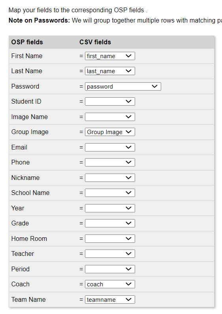Choose a CSV field for Email
The height and width of the screenshot is (314, 222).
pyautogui.click(x=110, y=147)
